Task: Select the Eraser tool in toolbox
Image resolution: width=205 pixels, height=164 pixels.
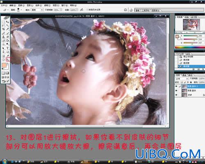Action: tap(4, 41)
